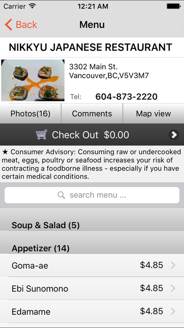184x328 pixels.
Task: Click the shopping cart icon
Action: pos(41,134)
